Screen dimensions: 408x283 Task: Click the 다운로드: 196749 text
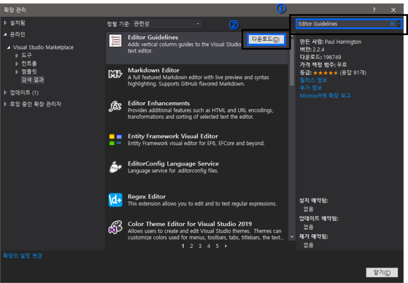coord(320,57)
